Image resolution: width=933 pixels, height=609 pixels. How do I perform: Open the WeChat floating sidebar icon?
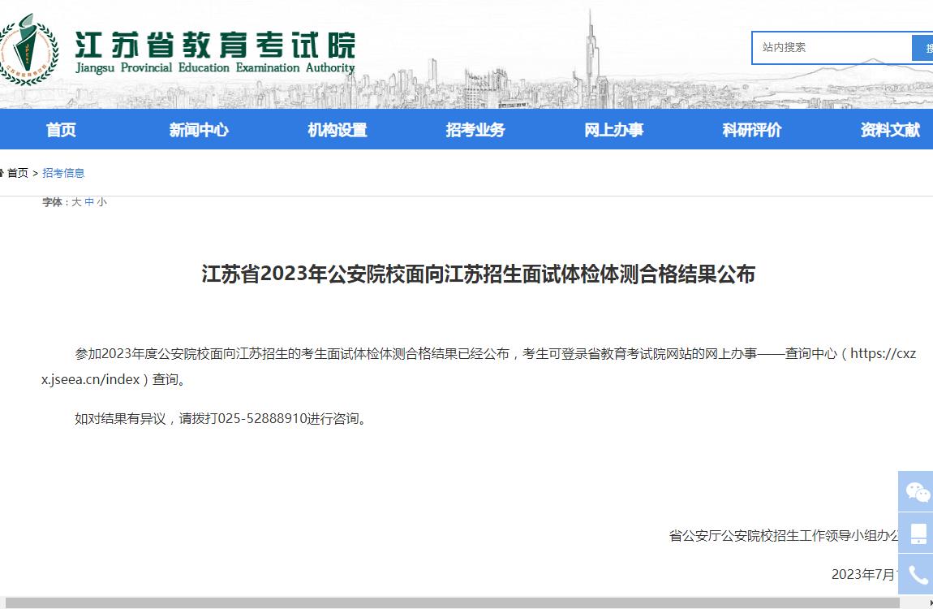click(916, 492)
